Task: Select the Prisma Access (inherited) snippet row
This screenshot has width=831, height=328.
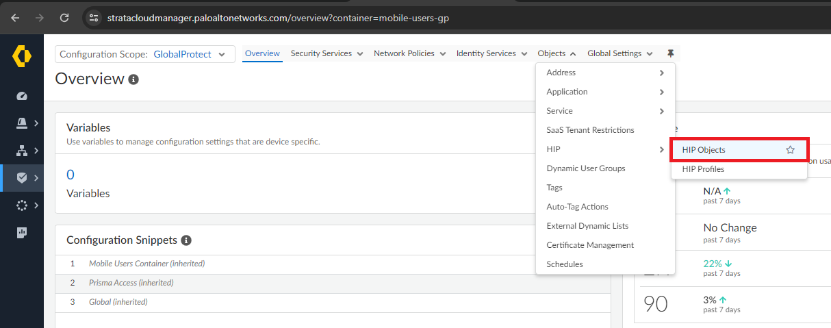Action: click(x=131, y=283)
